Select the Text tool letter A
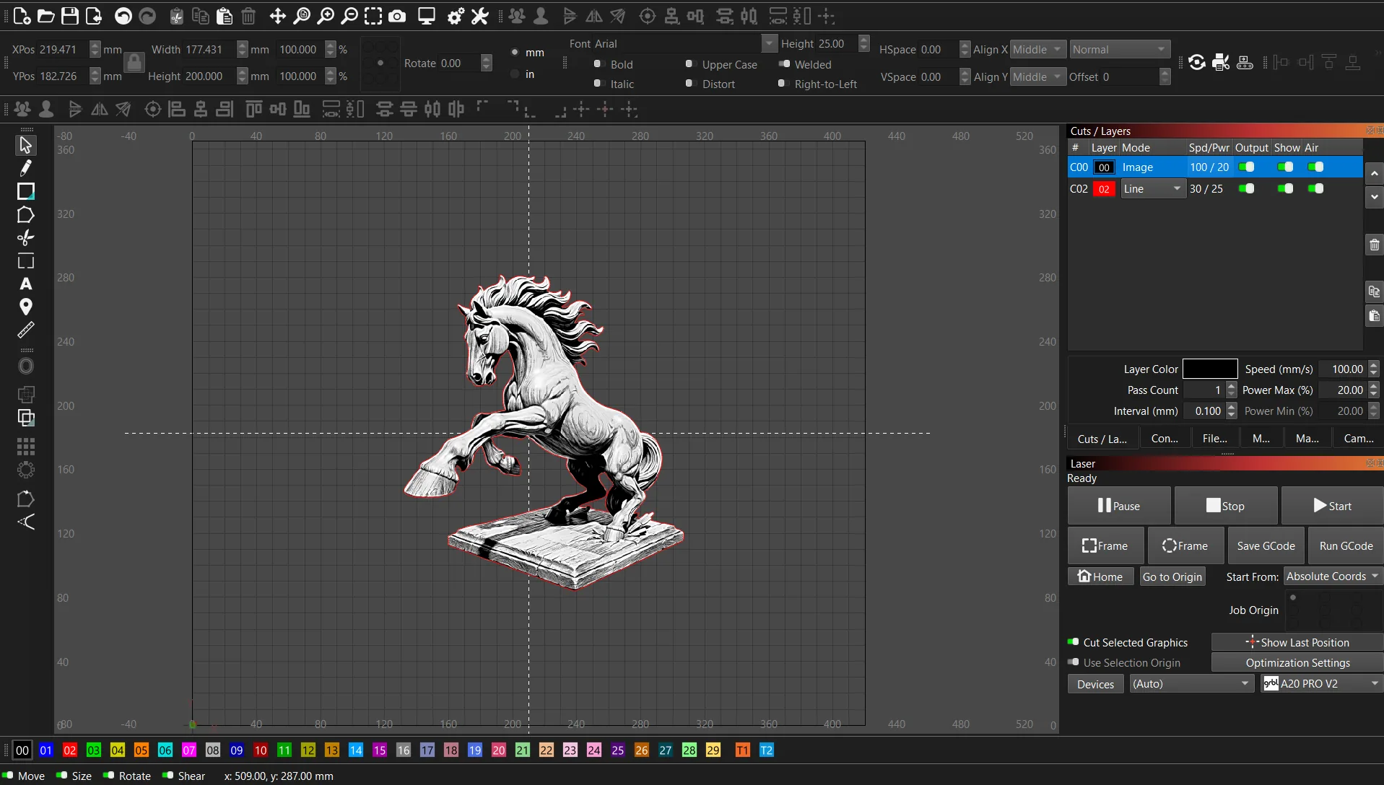The image size is (1384, 785). [x=25, y=284]
